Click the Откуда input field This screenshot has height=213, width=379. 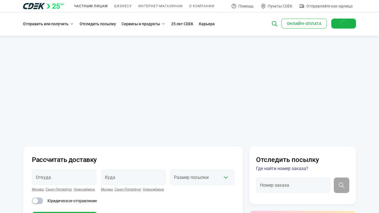(64, 177)
